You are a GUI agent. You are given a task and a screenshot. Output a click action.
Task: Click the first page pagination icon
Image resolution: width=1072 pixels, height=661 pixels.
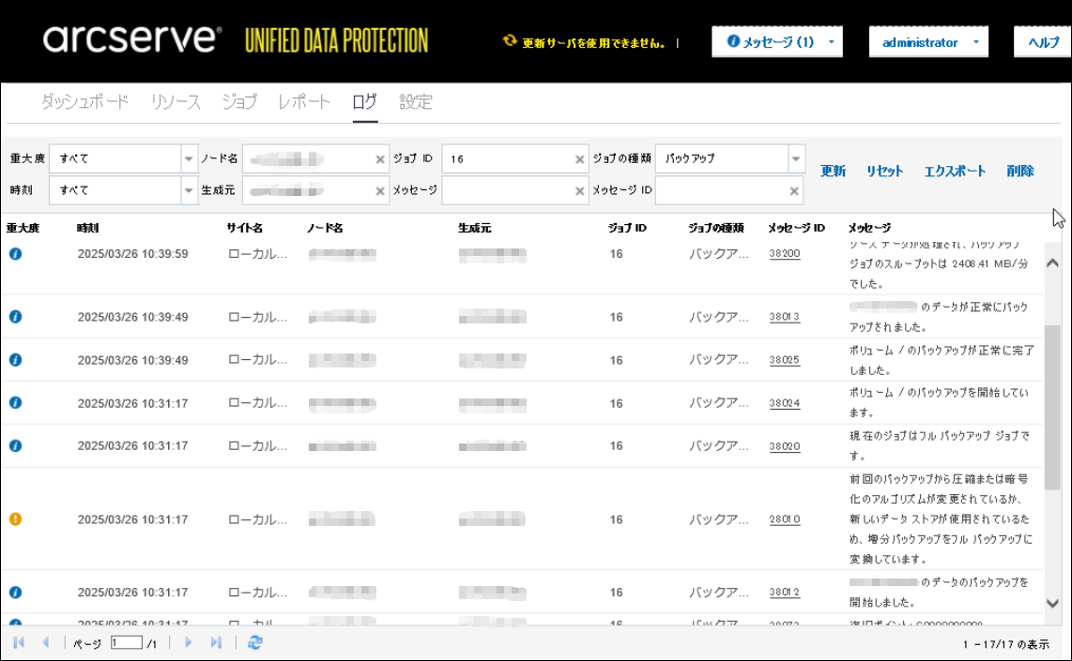point(19,642)
